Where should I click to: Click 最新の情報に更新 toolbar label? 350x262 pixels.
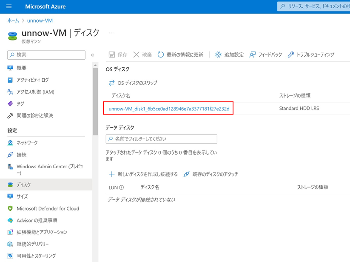[x=185, y=55]
